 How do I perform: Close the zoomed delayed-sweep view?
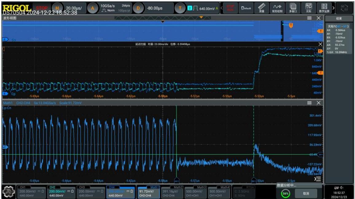(x=320, y=44)
